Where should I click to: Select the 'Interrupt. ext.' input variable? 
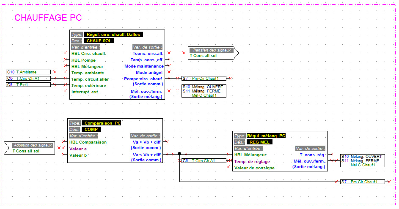point(85,92)
